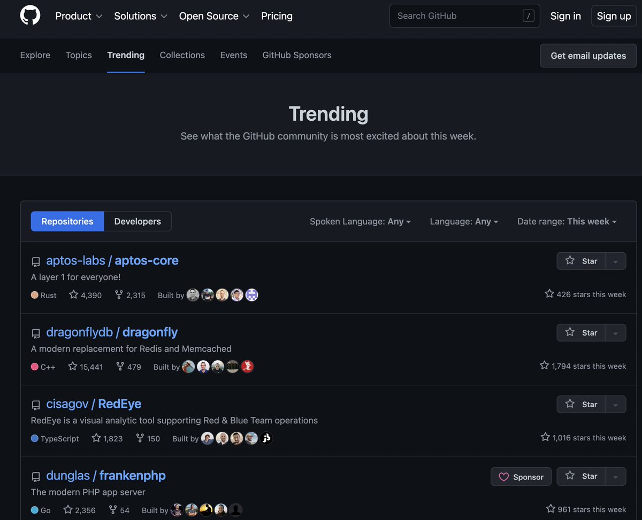Select the Repositories toggle
Viewport: 642px width, 520px height.
67,221
